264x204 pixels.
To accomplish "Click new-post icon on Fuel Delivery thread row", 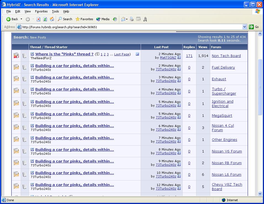I will [32, 66].
